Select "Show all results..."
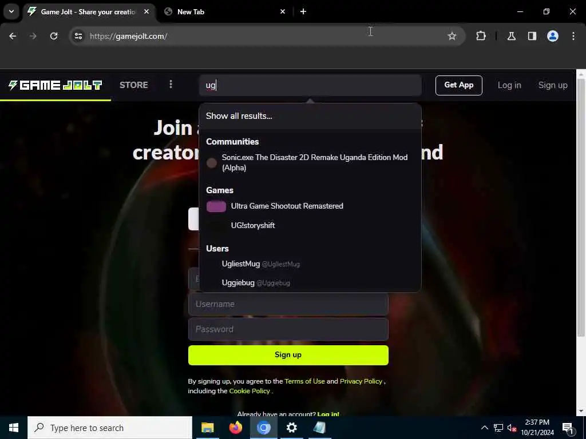The image size is (586, 439). pyautogui.click(x=310, y=116)
